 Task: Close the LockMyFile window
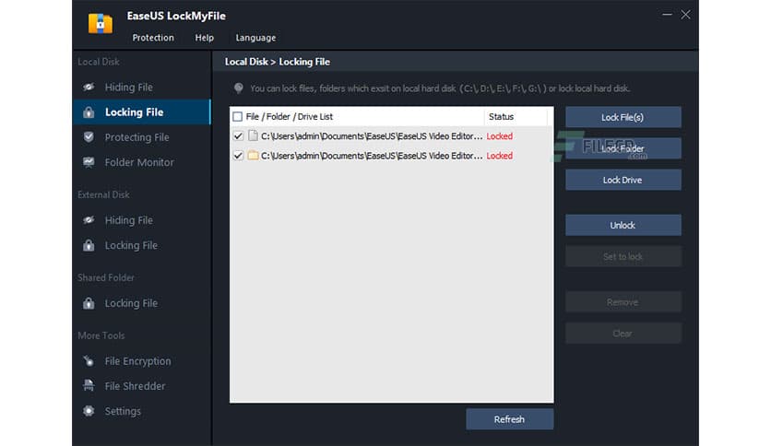point(685,15)
